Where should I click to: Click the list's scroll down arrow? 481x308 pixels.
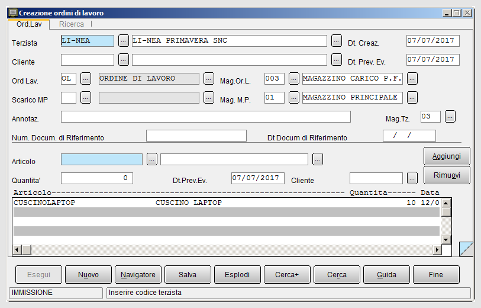click(446, 240)
